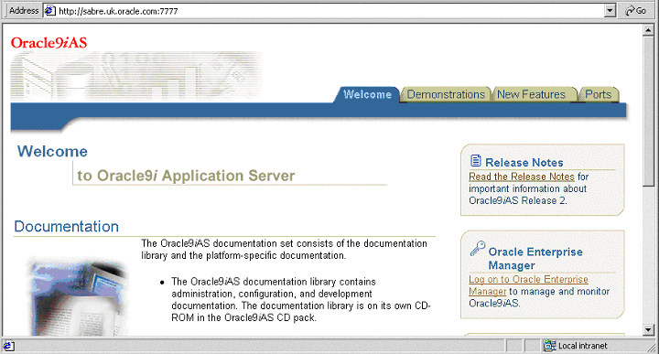The image size is (659, 354).
Task: Open Log on to Oracle Enterprise Manager link
Action: click(528, 285)
